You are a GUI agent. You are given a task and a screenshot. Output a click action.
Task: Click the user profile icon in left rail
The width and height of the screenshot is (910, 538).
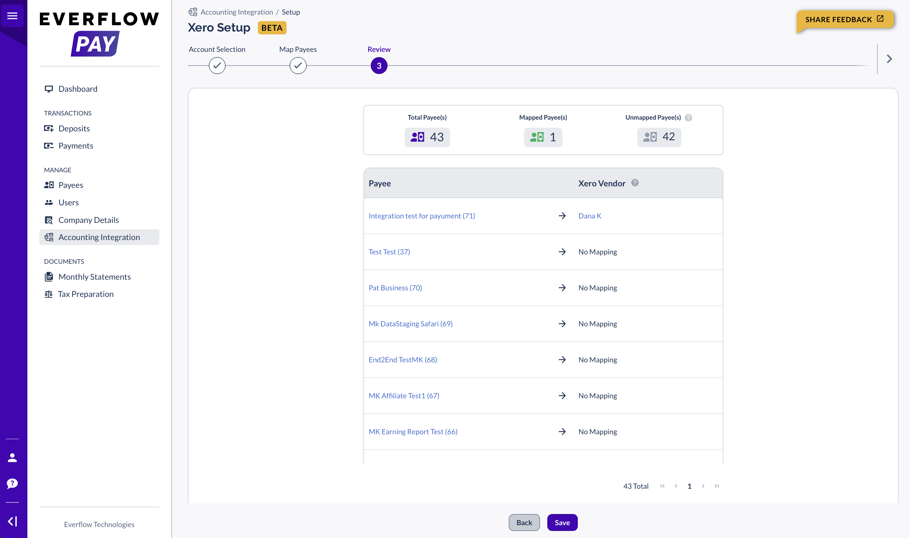click(12, 457)
